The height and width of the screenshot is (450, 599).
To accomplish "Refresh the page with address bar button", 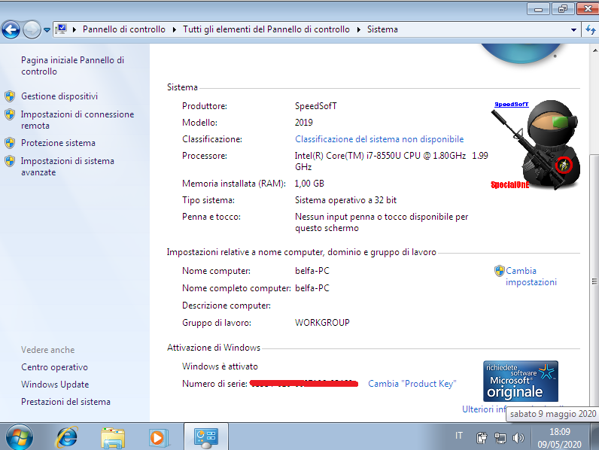I will point(590,29).
